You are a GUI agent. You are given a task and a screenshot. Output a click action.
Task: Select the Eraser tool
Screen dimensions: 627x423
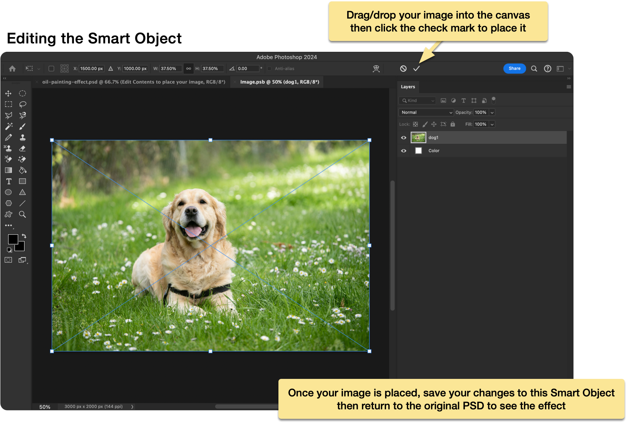coord(22,148)
